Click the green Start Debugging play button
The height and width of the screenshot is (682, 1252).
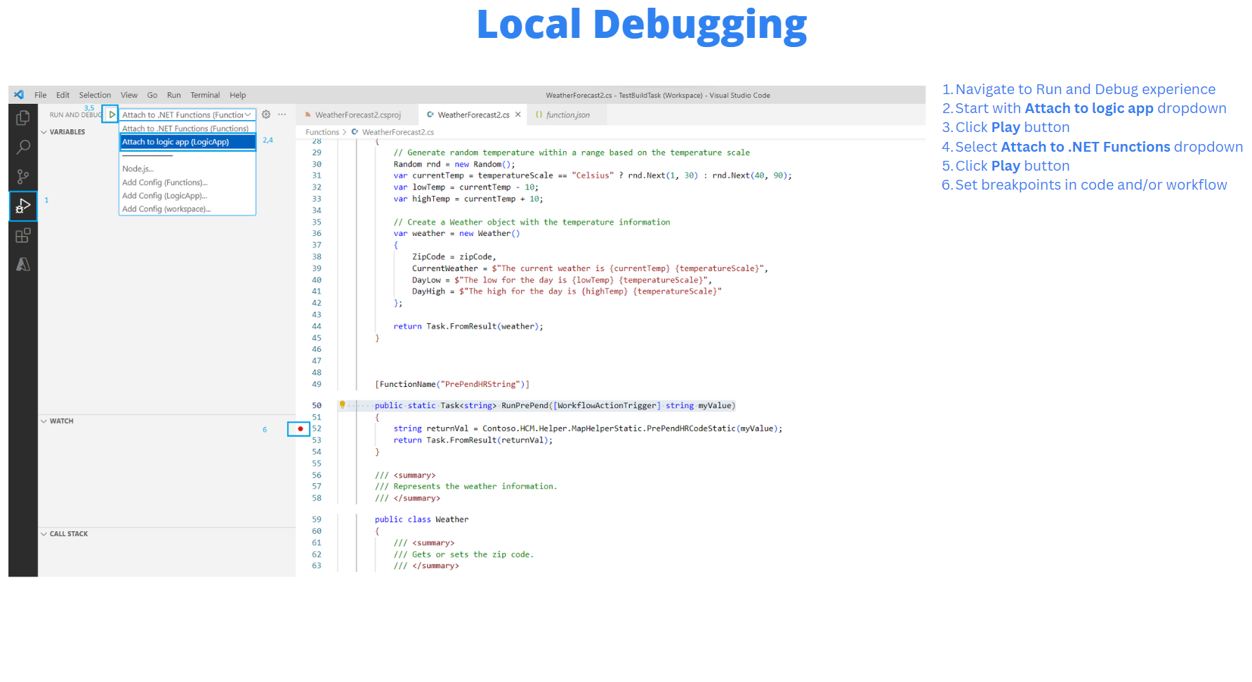(x=111, y=114)
